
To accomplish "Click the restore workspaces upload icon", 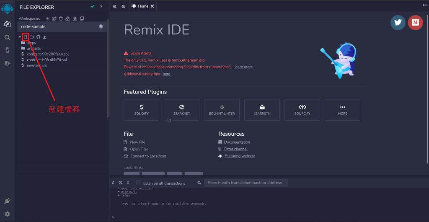I will coord(75,18).
